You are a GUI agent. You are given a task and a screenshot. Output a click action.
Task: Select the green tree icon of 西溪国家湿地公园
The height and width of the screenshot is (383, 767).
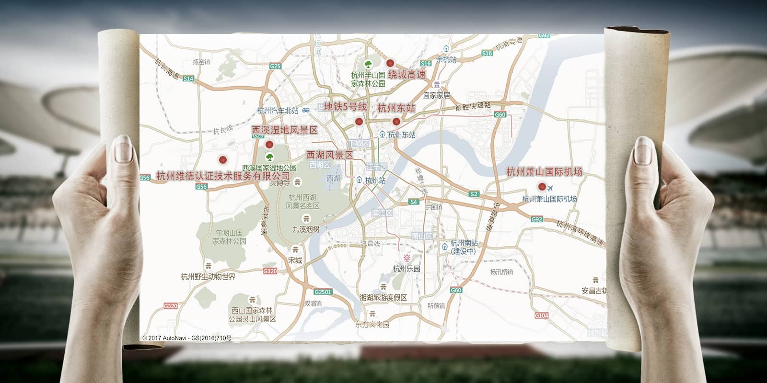tap(269, 157)
